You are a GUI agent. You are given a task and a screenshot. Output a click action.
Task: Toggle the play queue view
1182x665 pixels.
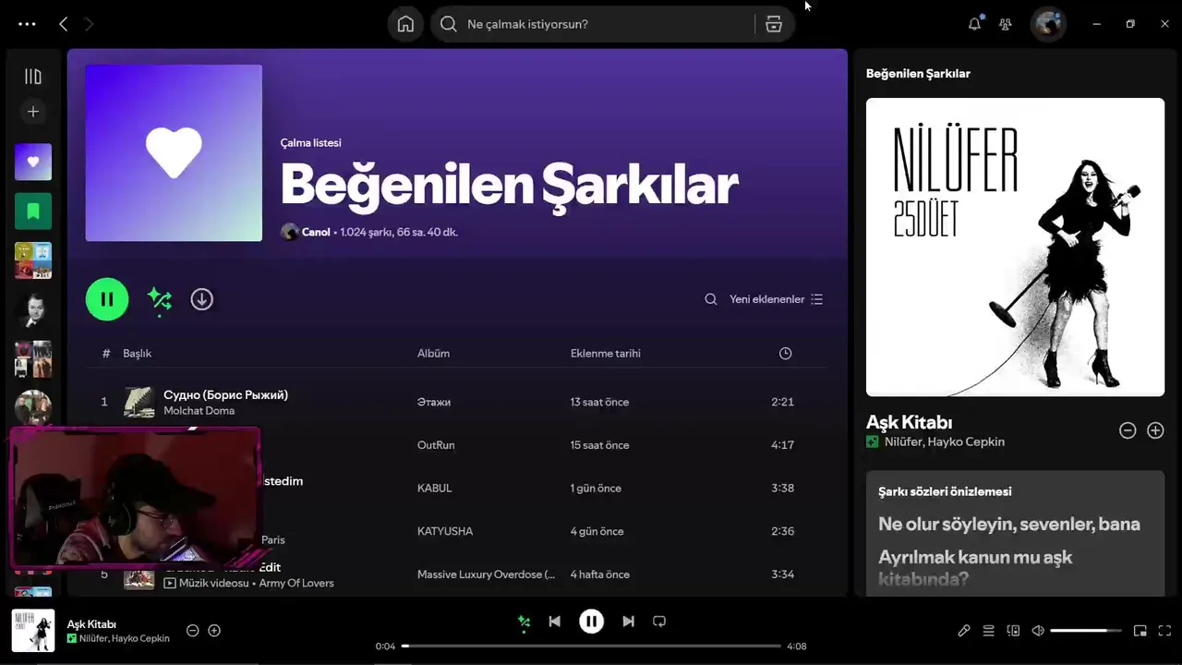[989, 631]
